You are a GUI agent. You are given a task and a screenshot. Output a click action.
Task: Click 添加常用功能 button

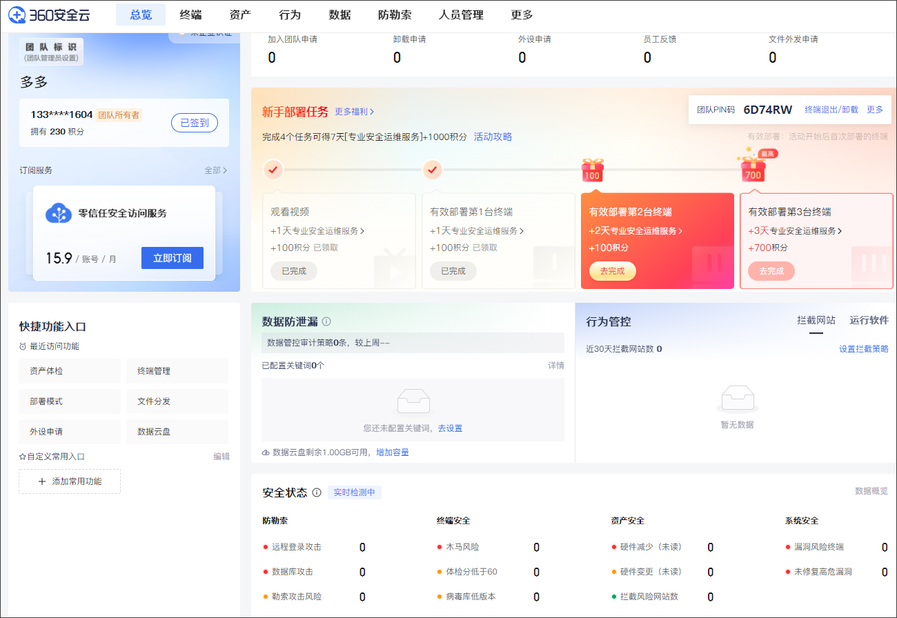[x=70, y=481]
